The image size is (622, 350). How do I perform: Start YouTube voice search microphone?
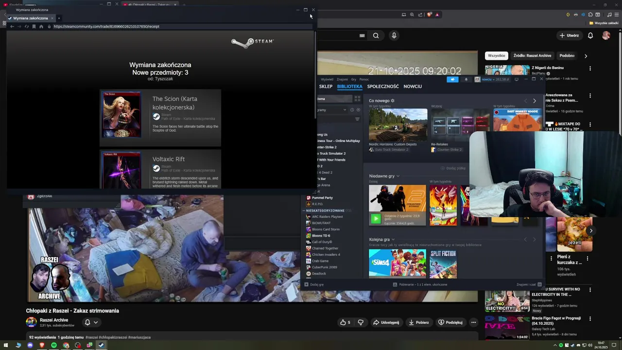394,35
